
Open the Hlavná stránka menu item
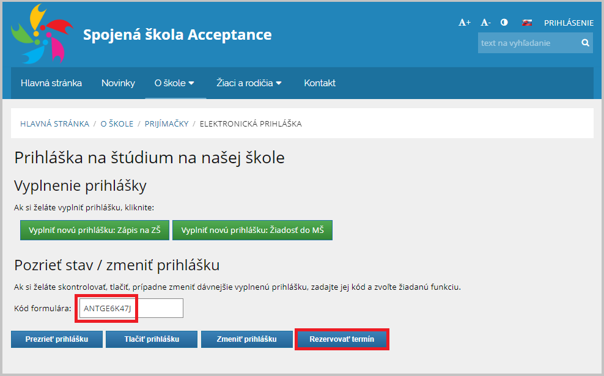[51, 83]
